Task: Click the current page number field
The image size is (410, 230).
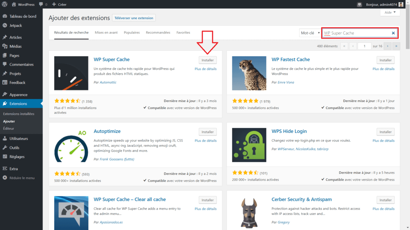Action: (364, 46)
